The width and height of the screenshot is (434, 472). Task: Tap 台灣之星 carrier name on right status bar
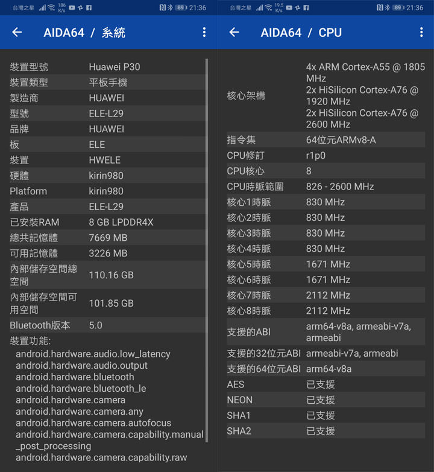pyautogui.click(x=241, y=8)
